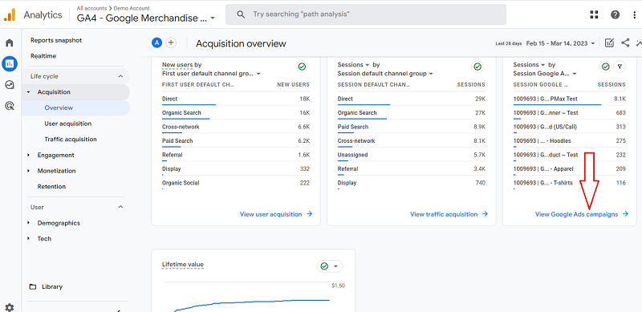
Task: Open Sessions metric dropdown on Google Ads card
Action: [529, 65]
